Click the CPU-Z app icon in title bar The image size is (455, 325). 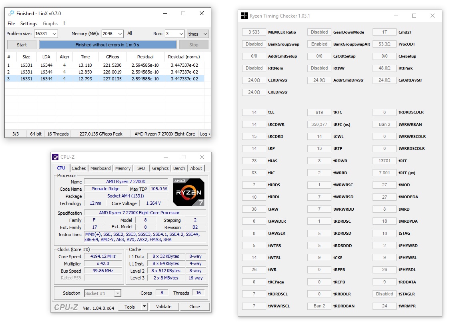point(55,157)
